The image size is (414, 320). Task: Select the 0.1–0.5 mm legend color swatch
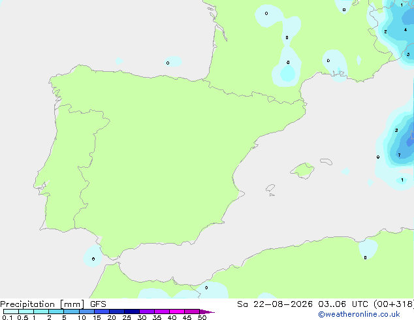(11, 312)
